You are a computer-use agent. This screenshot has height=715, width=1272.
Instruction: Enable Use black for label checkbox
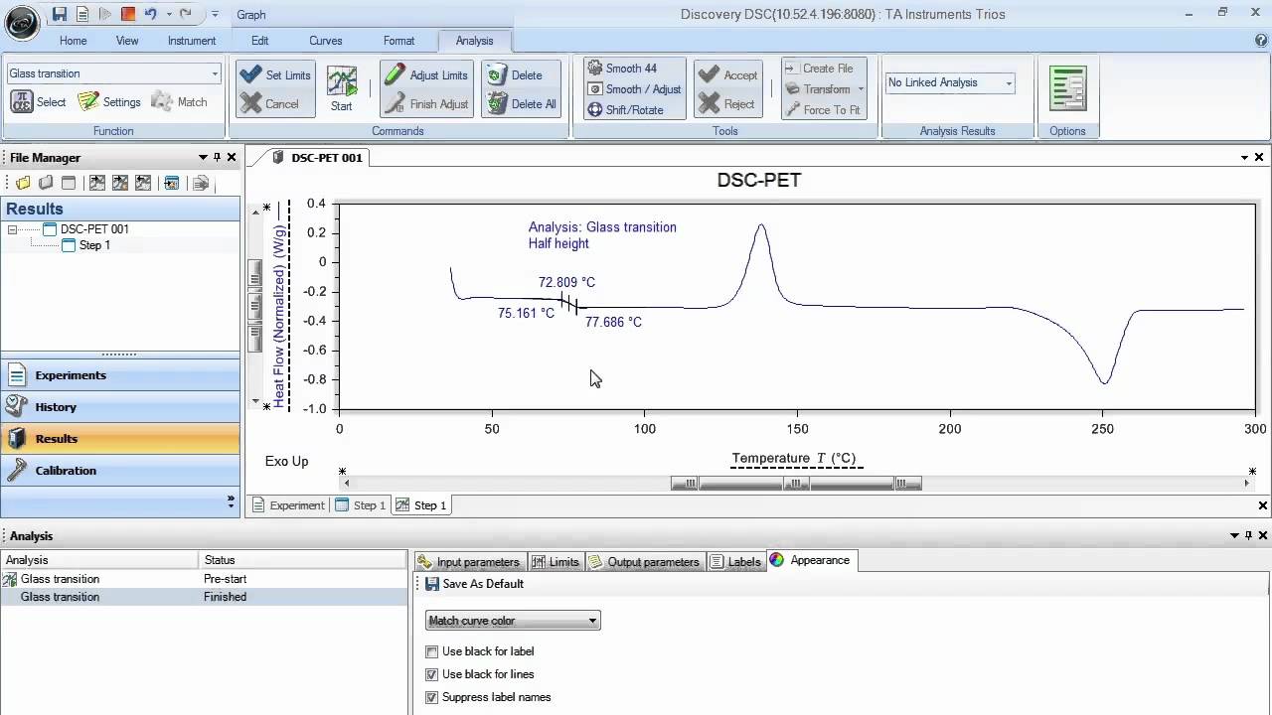pyautogui.click(x=431, y=651)
